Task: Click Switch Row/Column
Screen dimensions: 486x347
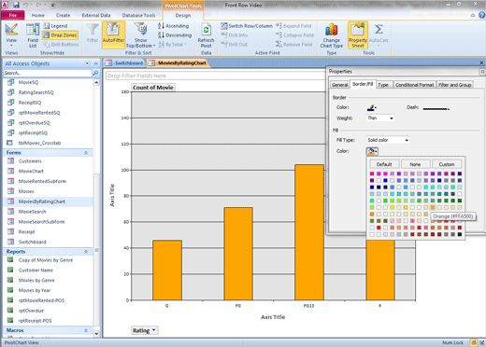Action: 247,26
